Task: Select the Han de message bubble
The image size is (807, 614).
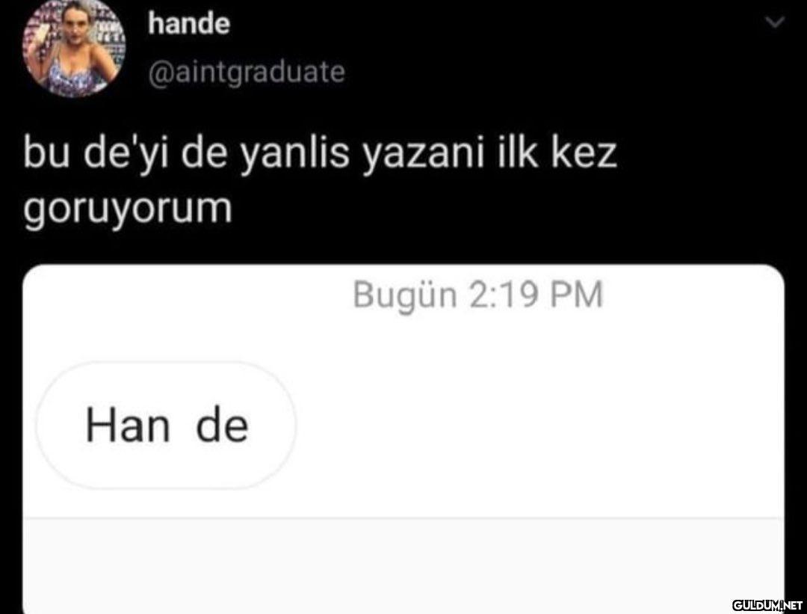Action: (166, 426)
